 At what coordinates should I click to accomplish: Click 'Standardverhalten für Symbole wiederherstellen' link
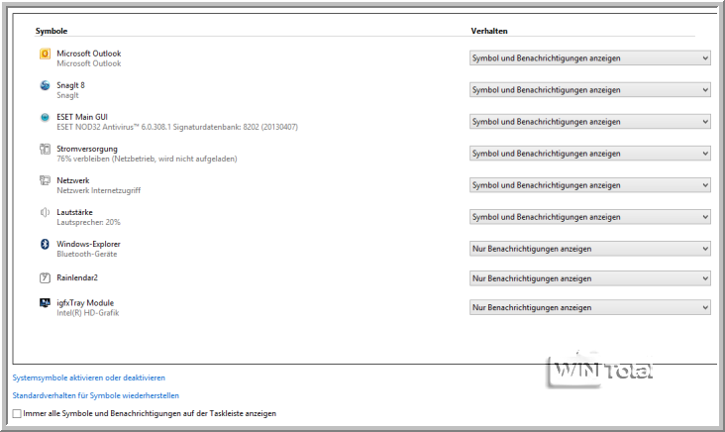pos(96,395)
